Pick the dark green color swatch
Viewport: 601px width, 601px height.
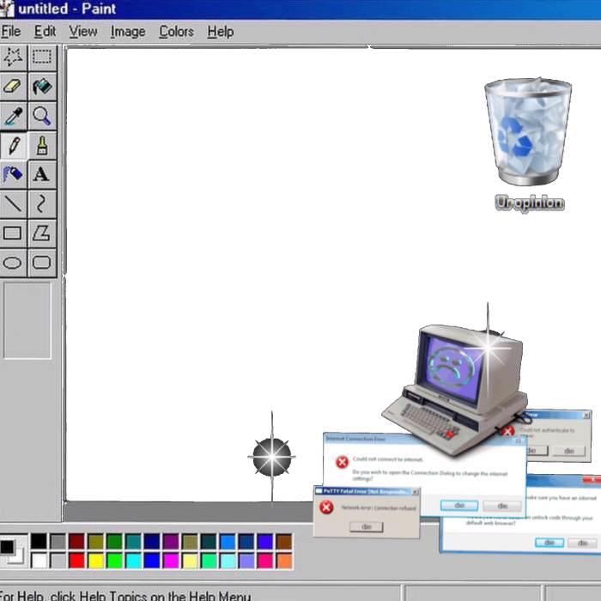point(114,541)
